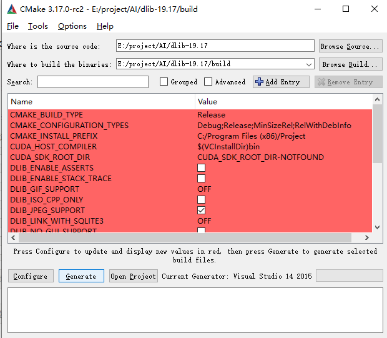Image resolution: width=387 pixels, height=338 pixels.
Task: Check the DLIB_ENABLE_ASSERTS checkbox
Action: click(x=202, y=168)
